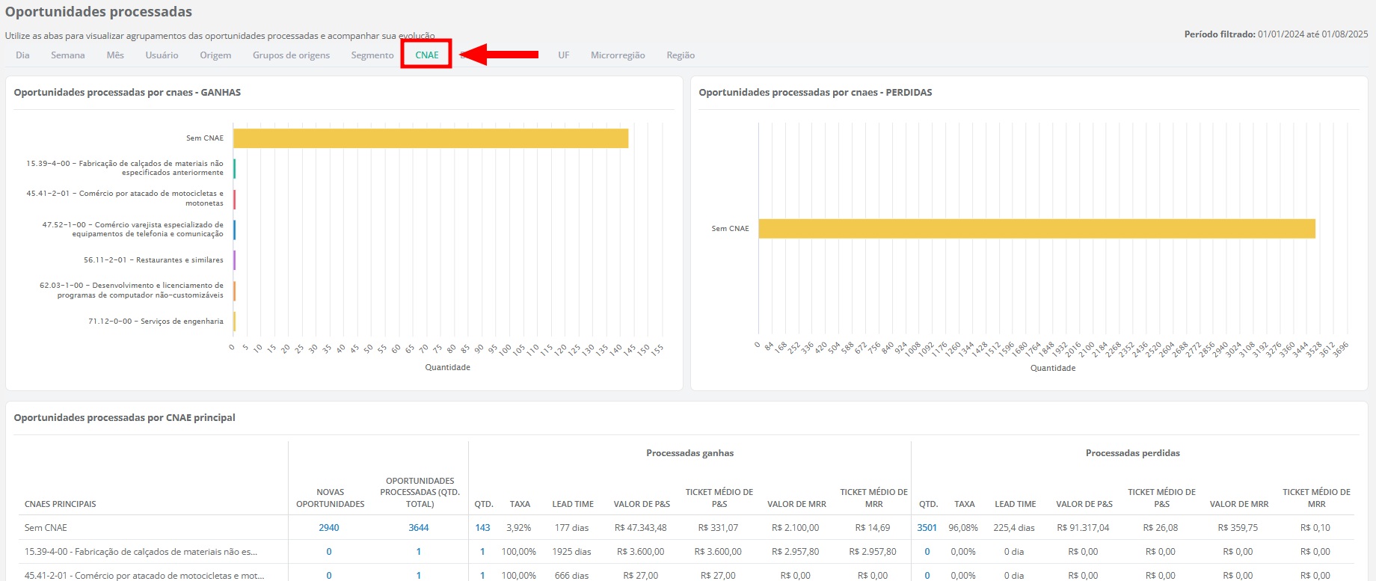Screen dimensions: 1376x581
Task: Click the Sem CNAE bar in GANHAS chart
Action: pos(430,138)
